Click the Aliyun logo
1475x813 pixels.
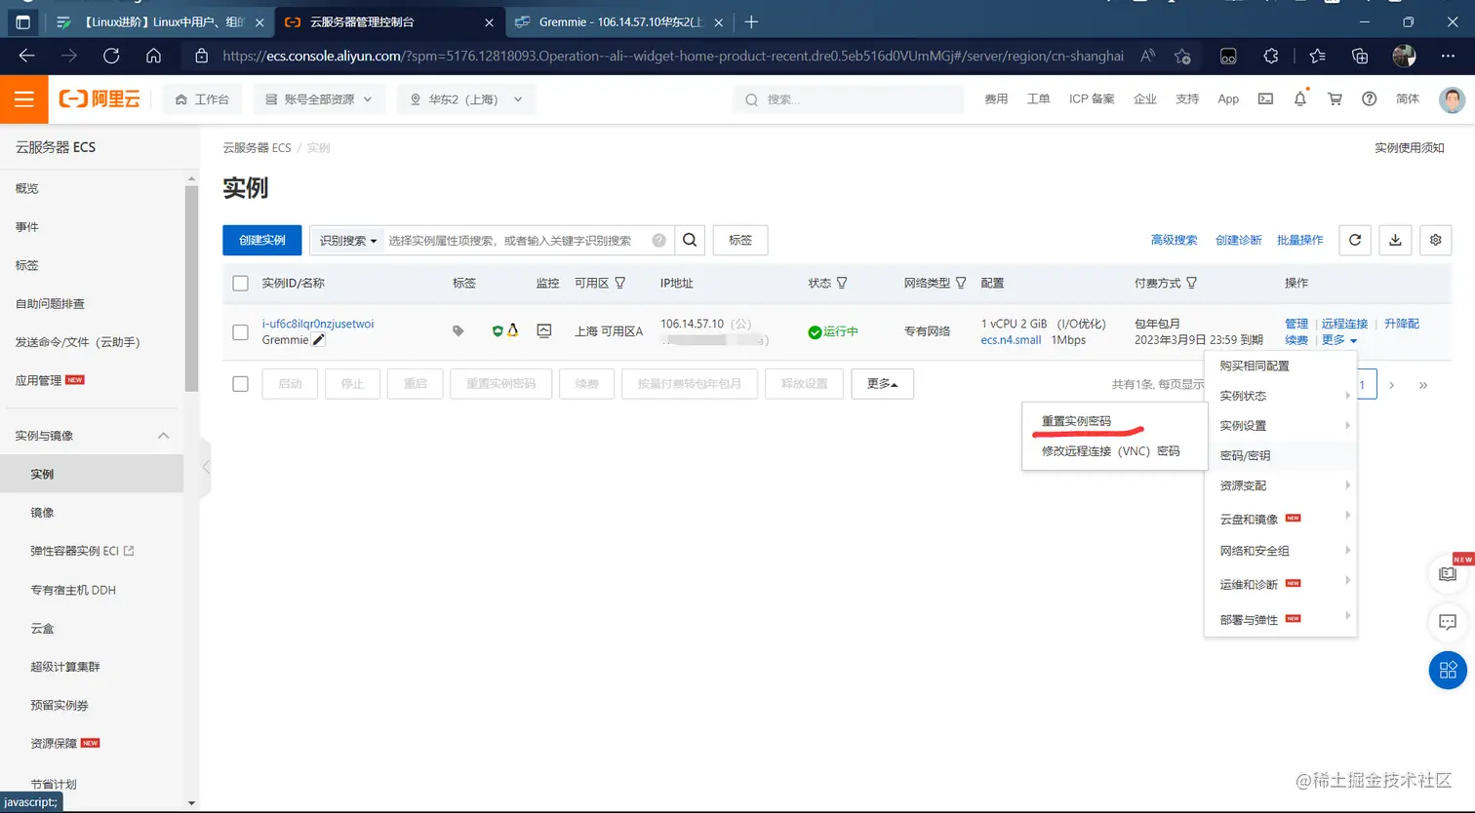(99, 99)
